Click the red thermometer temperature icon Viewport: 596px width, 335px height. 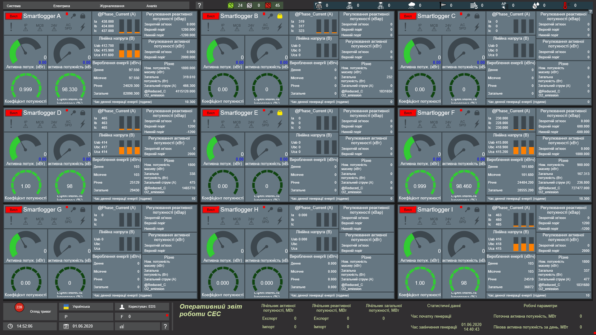pyautogui.click(x=565, y=5)
